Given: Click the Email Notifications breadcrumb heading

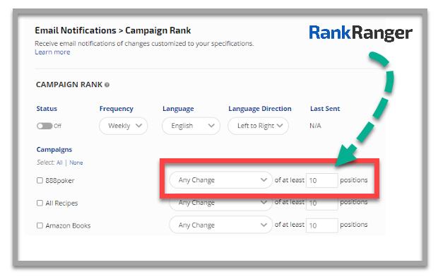Looking at the screenshot, I should tap(76, 30).
